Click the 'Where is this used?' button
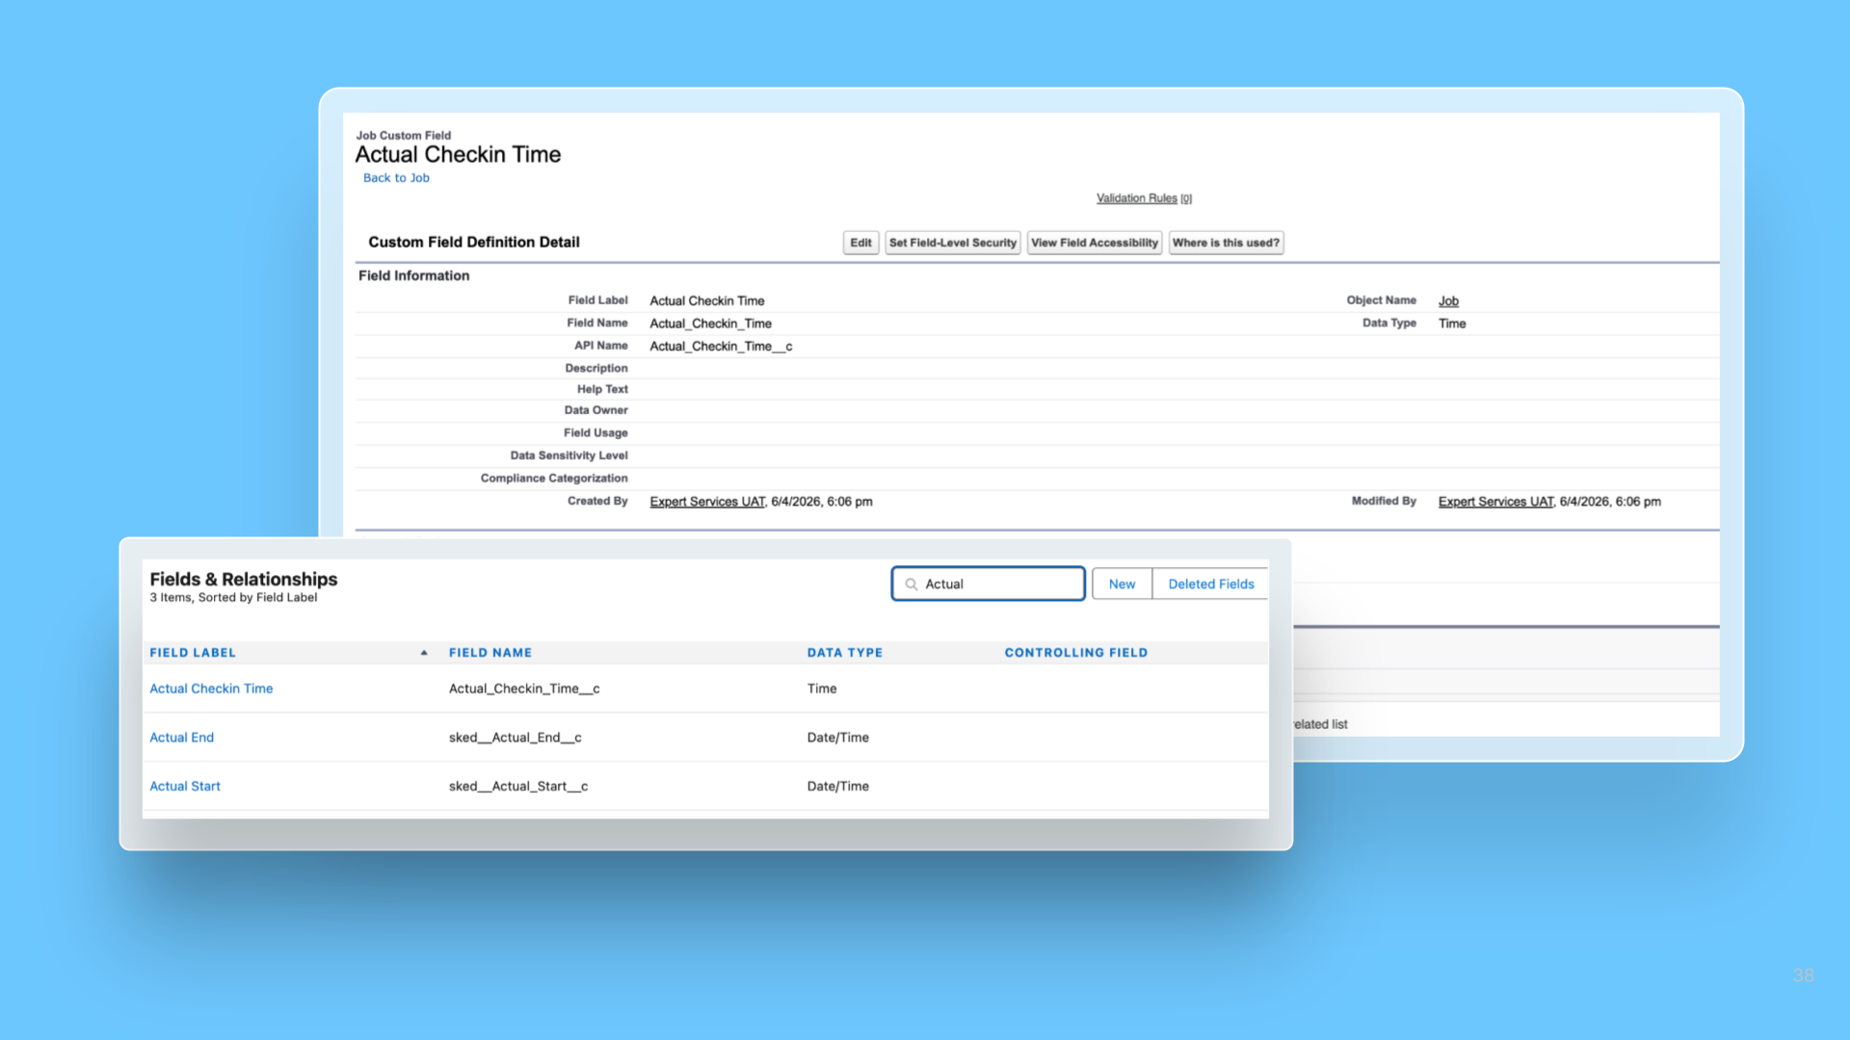 [x=1226, y=243]
